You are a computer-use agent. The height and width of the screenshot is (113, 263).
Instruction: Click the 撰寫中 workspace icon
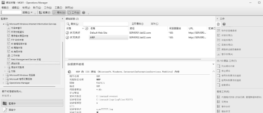pyautogui.click(x=5, y=110)
